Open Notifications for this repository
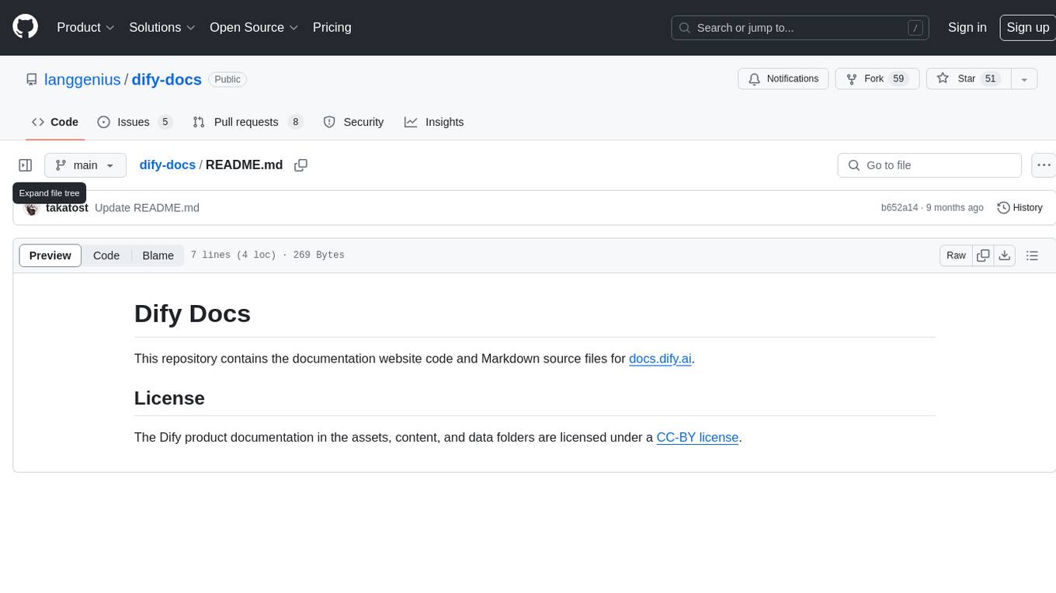Screen dimensions: 1056x593 pyautogui.click(x=783, y=79)
